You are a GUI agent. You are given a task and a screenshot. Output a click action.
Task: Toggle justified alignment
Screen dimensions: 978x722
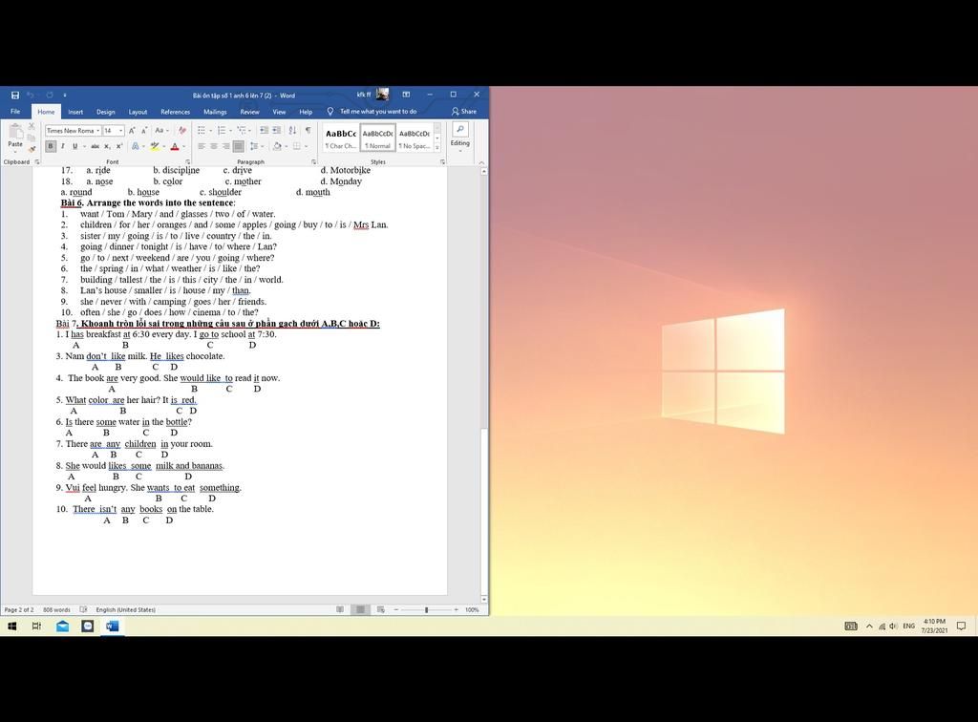tap(238, 146)
